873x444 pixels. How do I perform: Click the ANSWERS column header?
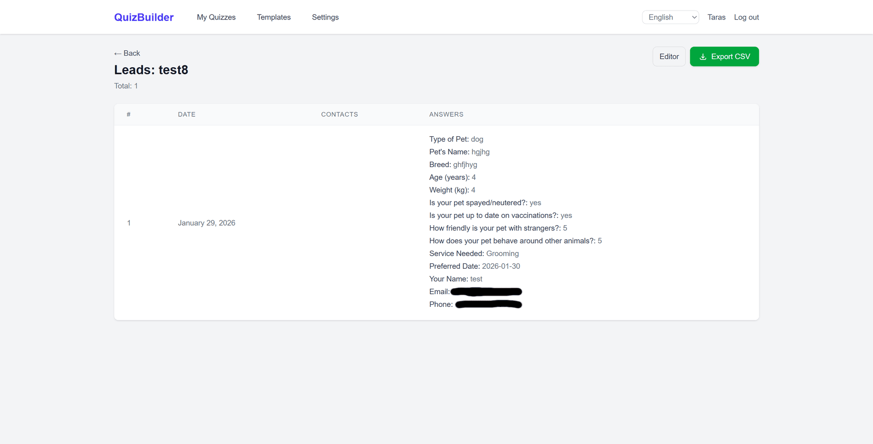[446, 114]
